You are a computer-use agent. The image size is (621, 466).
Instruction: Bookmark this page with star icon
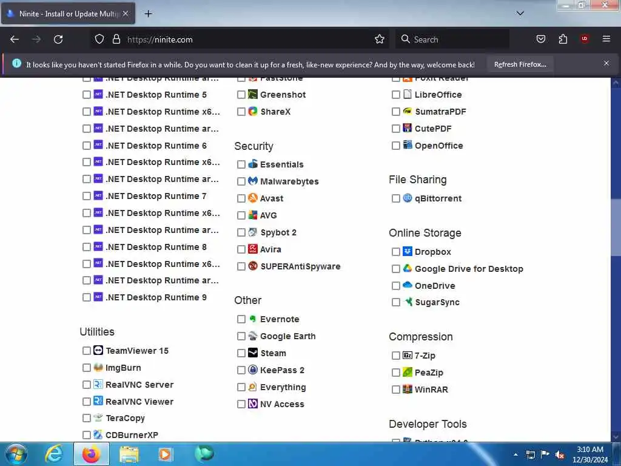pos(380,39)
